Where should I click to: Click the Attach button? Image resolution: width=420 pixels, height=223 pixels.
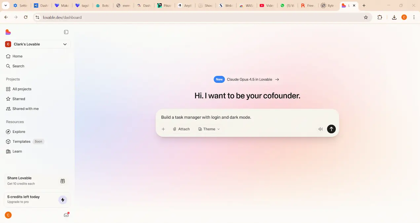coord(181,129)
